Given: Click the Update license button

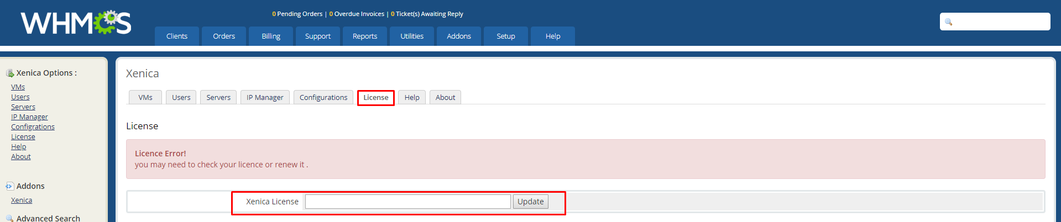Looking at the screenshot, I should coord(531,202).
